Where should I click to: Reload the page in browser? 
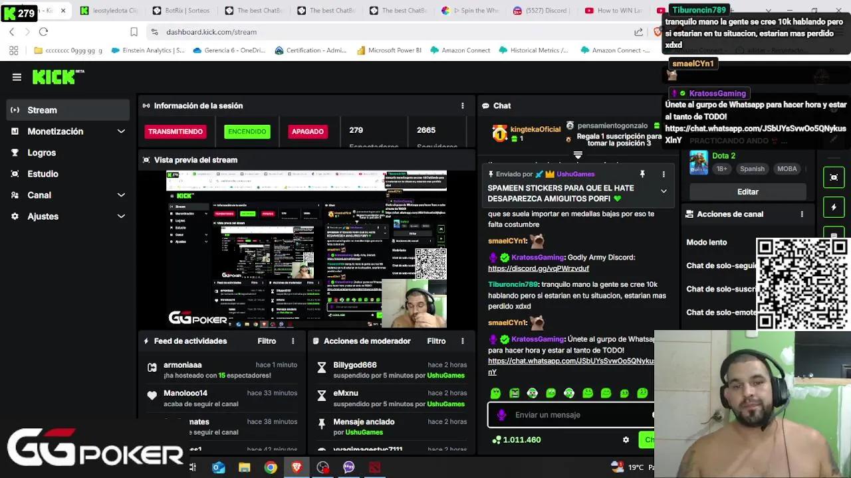43,32
